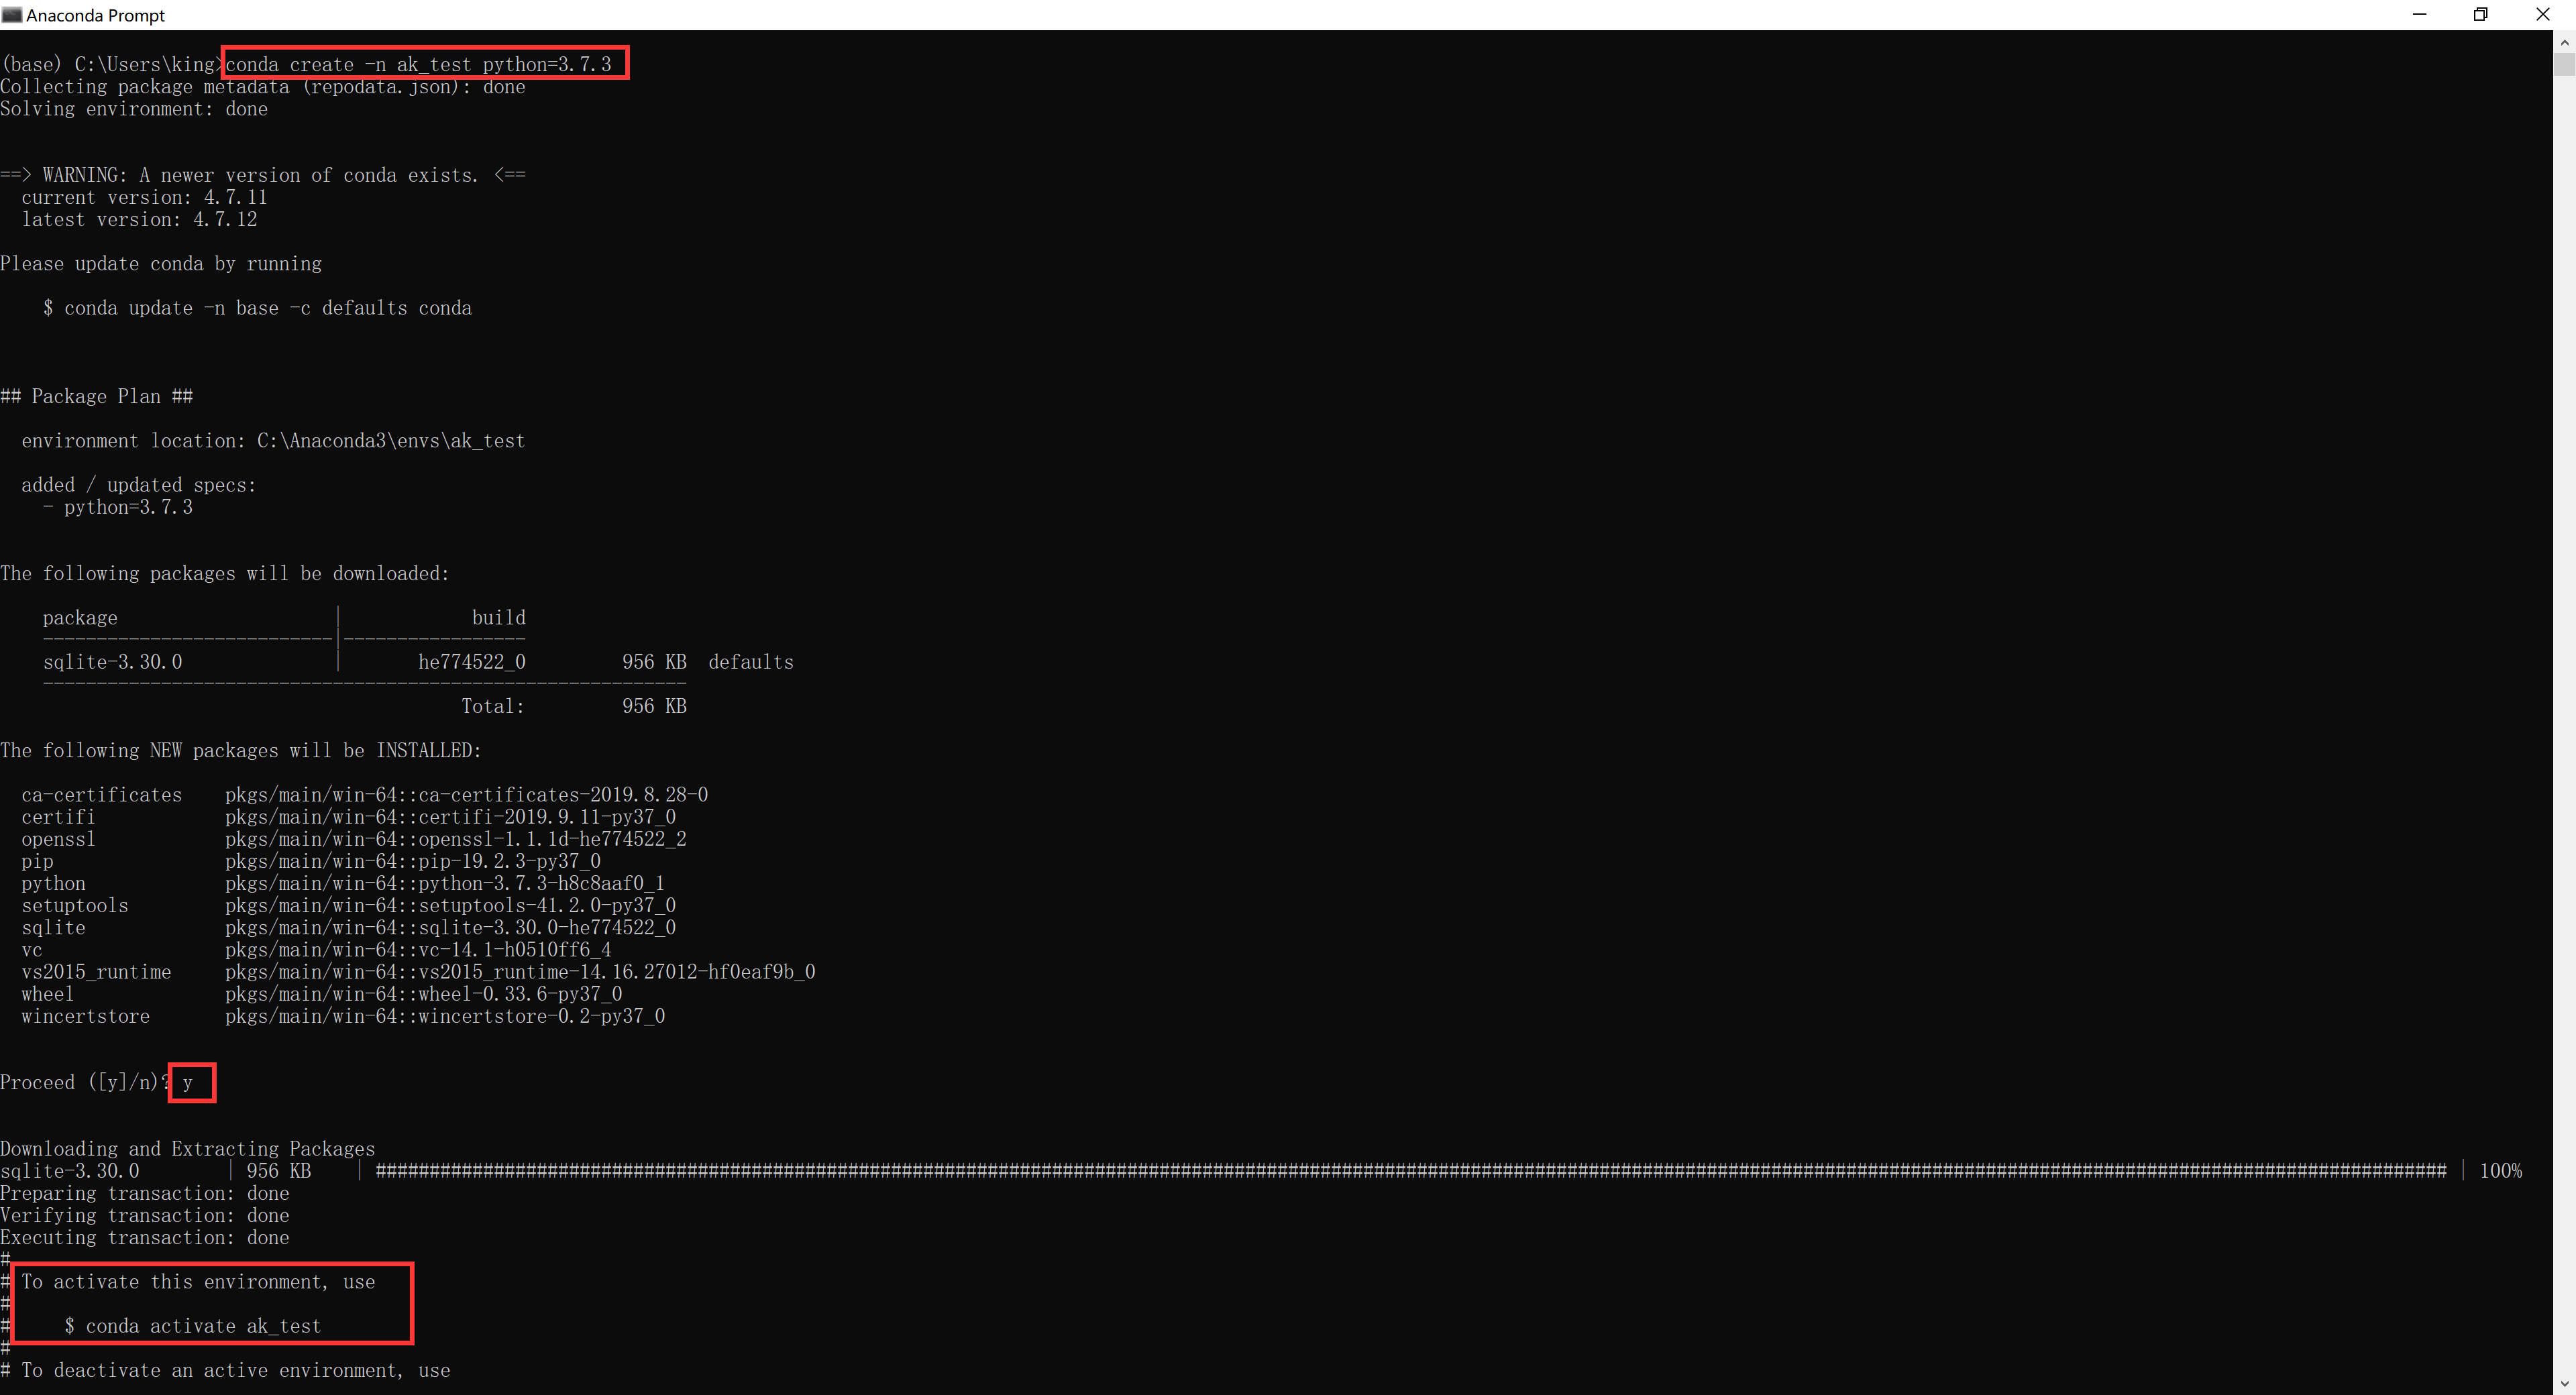
Task: Click the 'conda activate ak_test' line
Action: point(193,1327)
